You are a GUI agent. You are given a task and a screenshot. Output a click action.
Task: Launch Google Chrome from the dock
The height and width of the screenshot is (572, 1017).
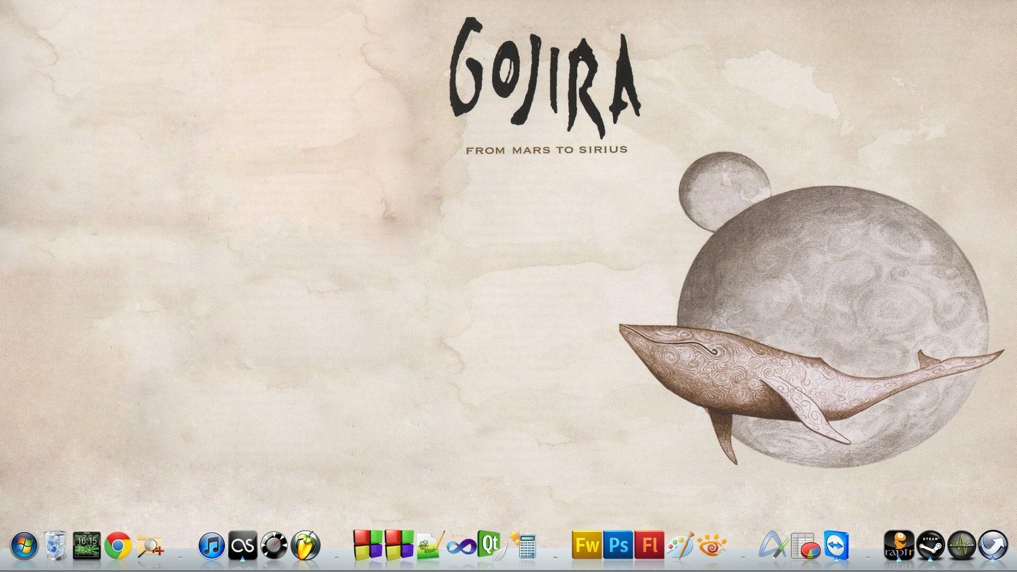click(x=118, y=546)
